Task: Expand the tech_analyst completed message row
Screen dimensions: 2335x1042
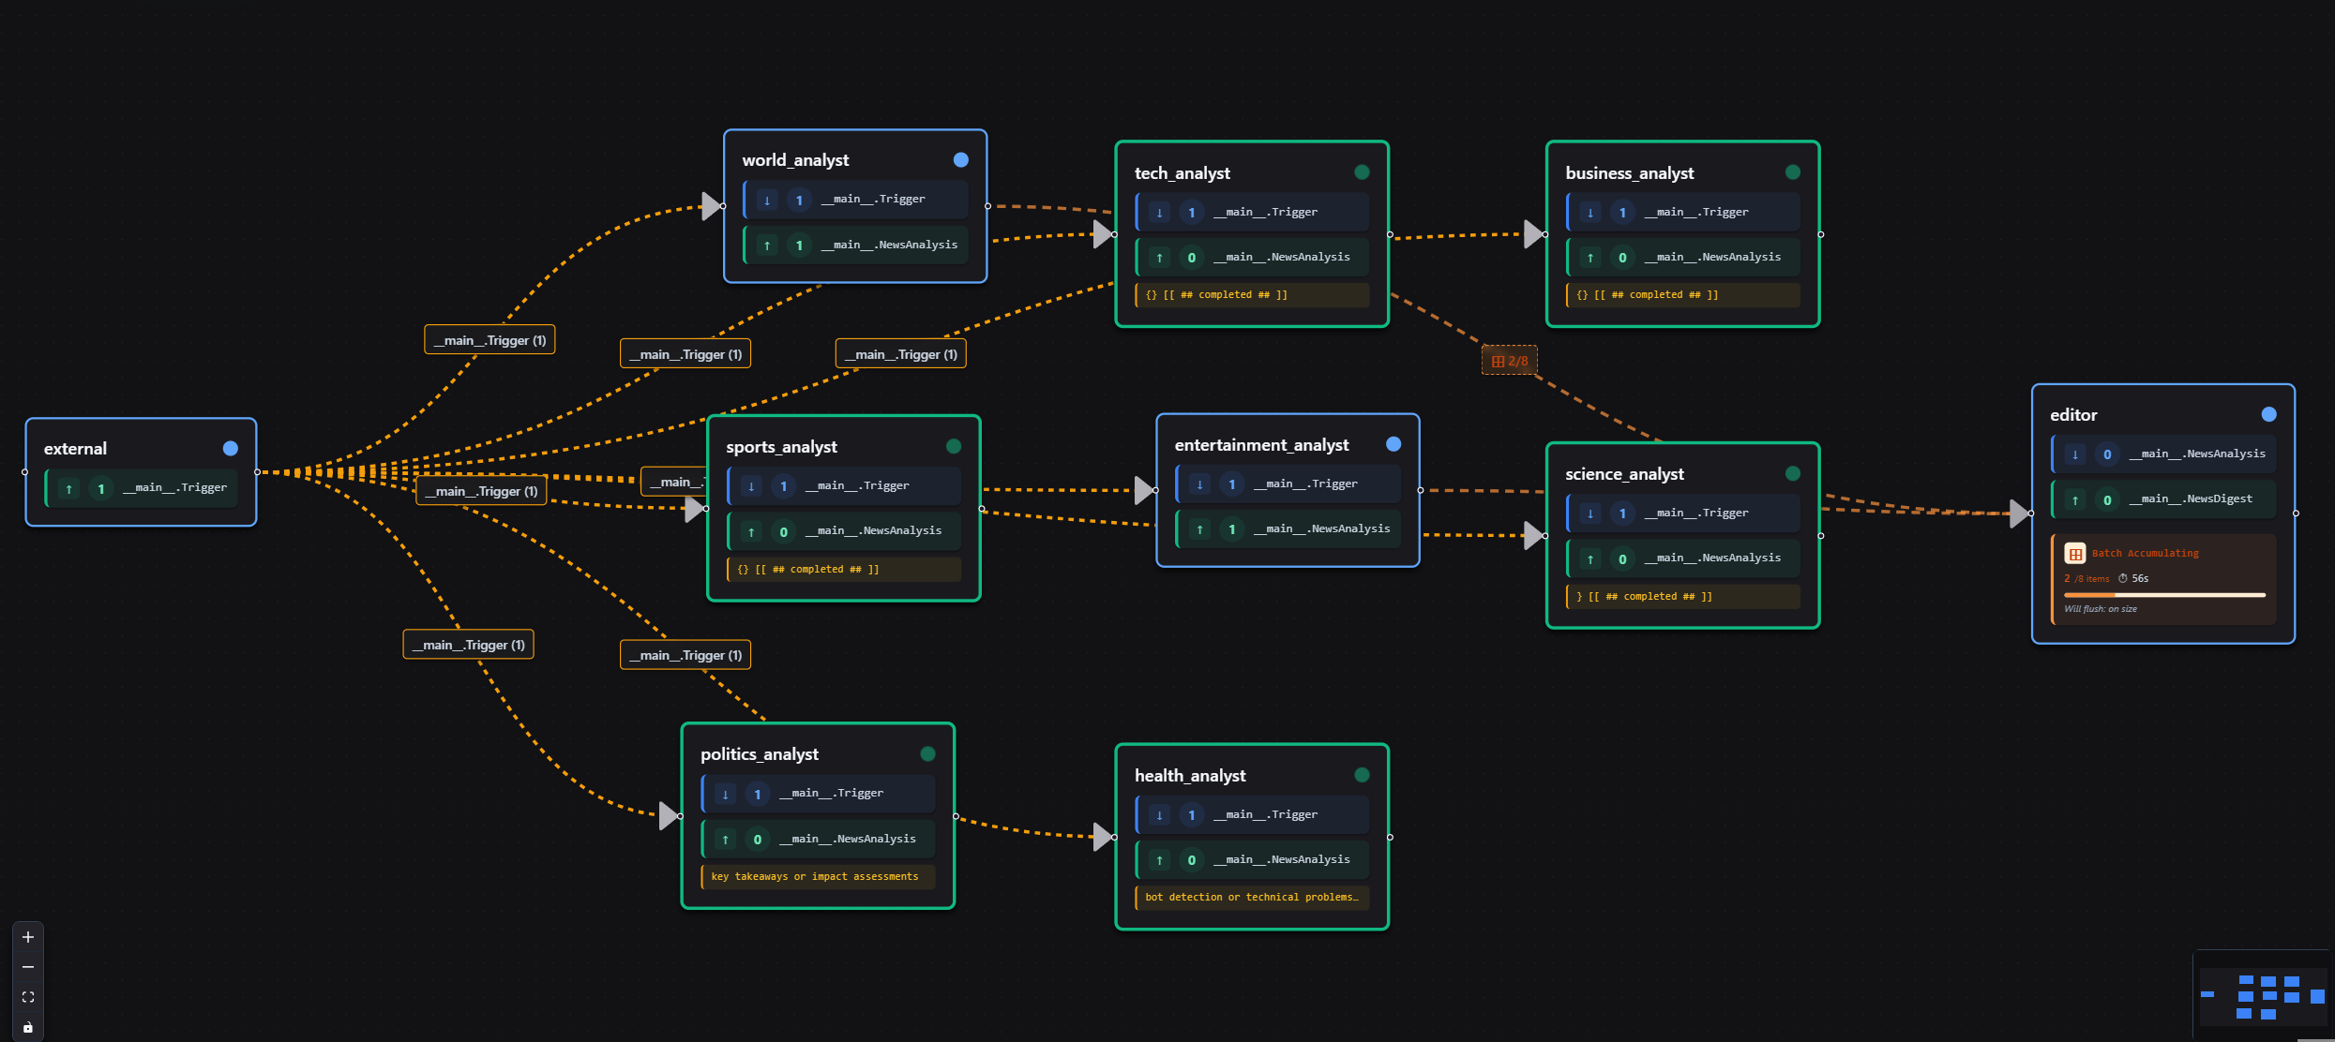Action: click(x=1252, y=295)
